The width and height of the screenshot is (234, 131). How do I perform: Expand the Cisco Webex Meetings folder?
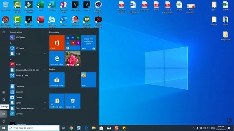tap(45, 108)
